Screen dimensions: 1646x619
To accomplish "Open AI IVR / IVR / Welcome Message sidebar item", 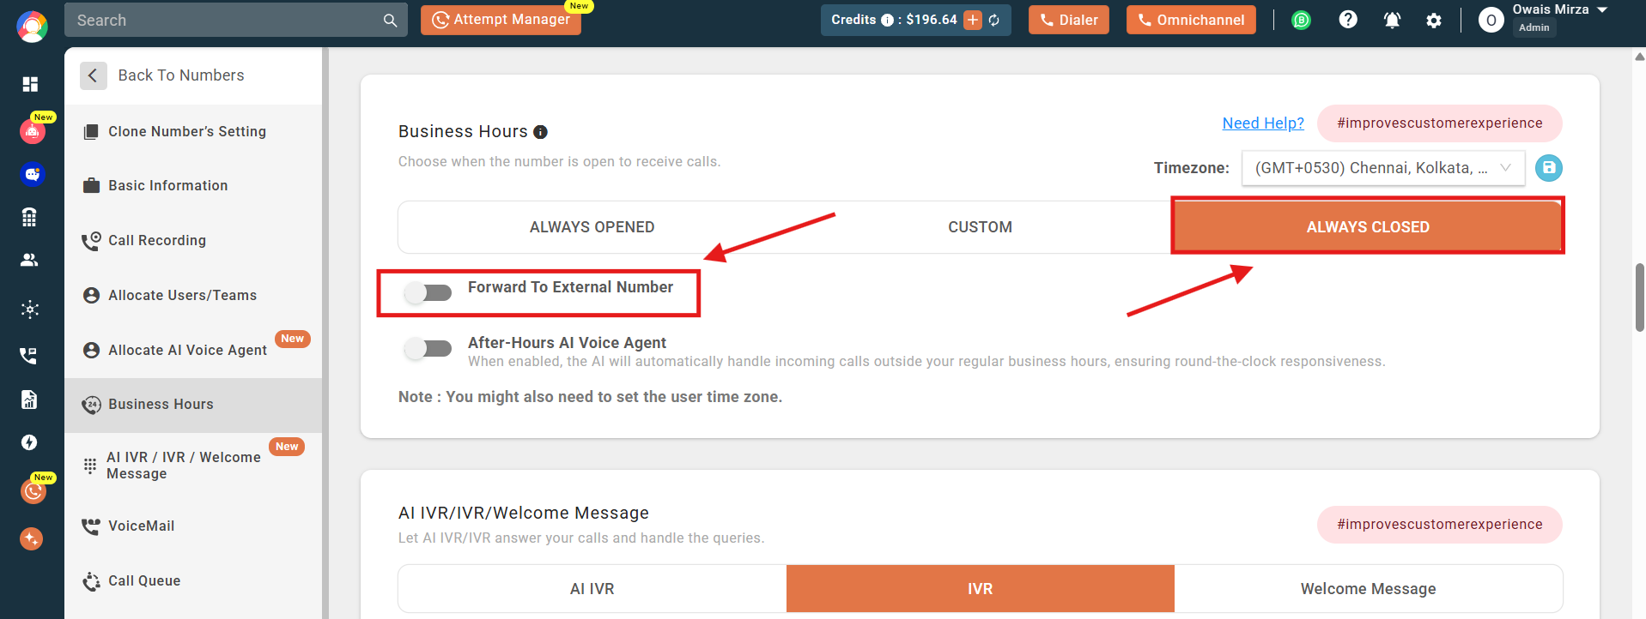I will coord(193,466).
